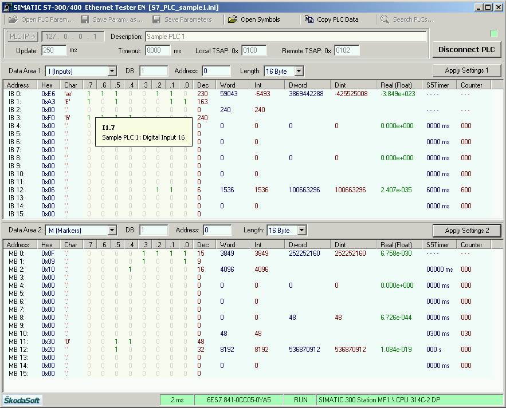Click Data Area 1 Address field
The image size is (506, 408).
[x=216, y=71]
